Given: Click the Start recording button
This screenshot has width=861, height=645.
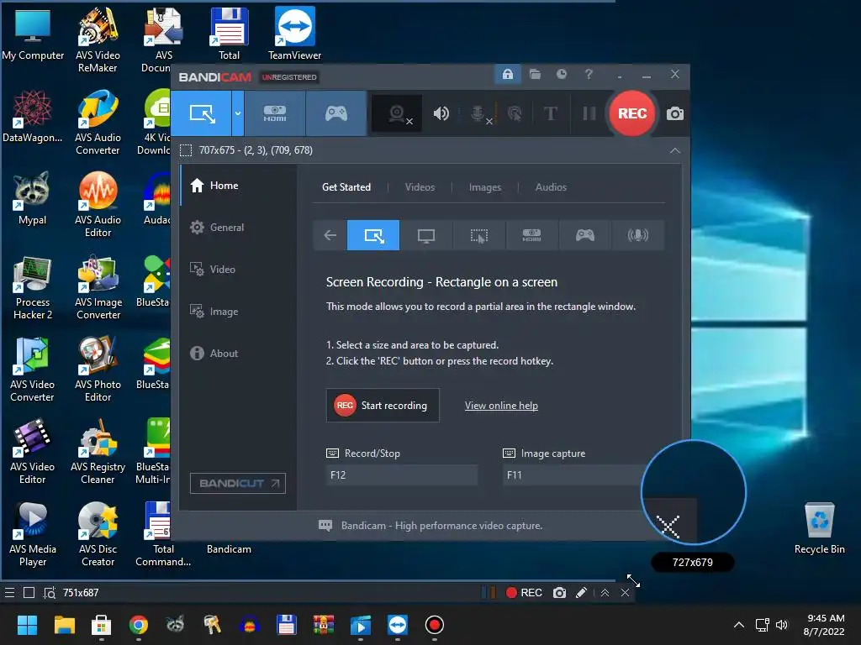Looking at the screenshot, I should click(383, 406).
